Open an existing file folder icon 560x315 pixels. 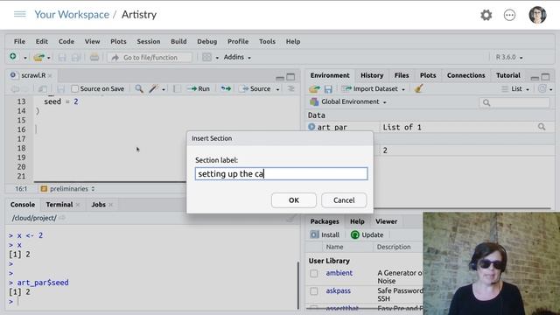tap(38, 57)
